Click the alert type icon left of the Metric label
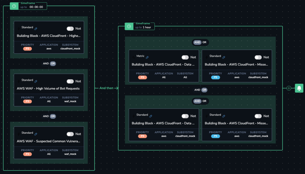Screen dimensions: 305x174 (133, 57)
